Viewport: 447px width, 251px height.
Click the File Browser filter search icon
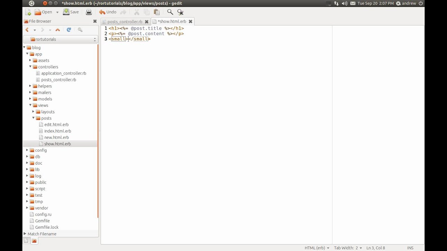point(80,30)
